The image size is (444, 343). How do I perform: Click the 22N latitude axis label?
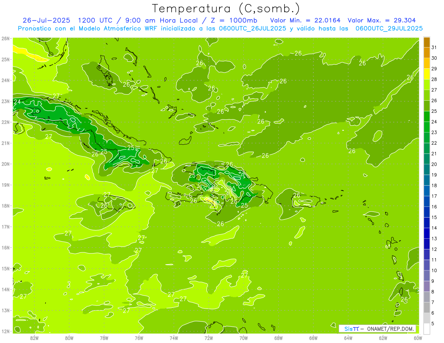click(6, 122)
